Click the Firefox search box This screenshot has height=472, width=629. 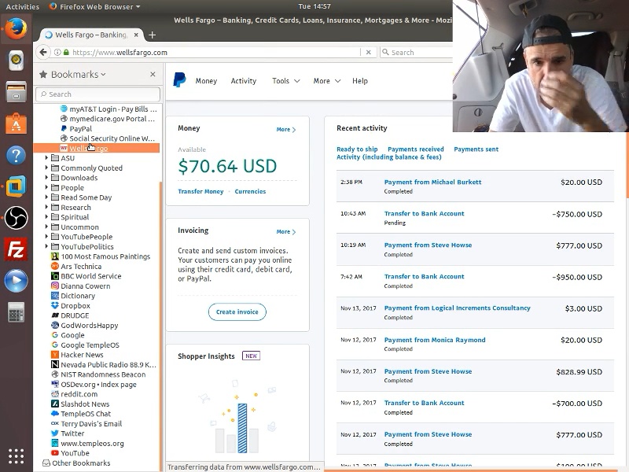pyautogui.click(x=416, y=52)
